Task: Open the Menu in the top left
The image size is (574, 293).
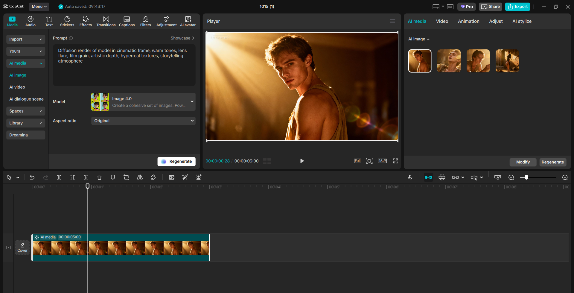Action: tap(39, 6)
